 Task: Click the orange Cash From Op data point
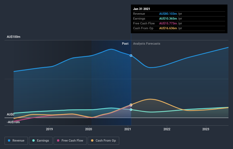point(131,105)
